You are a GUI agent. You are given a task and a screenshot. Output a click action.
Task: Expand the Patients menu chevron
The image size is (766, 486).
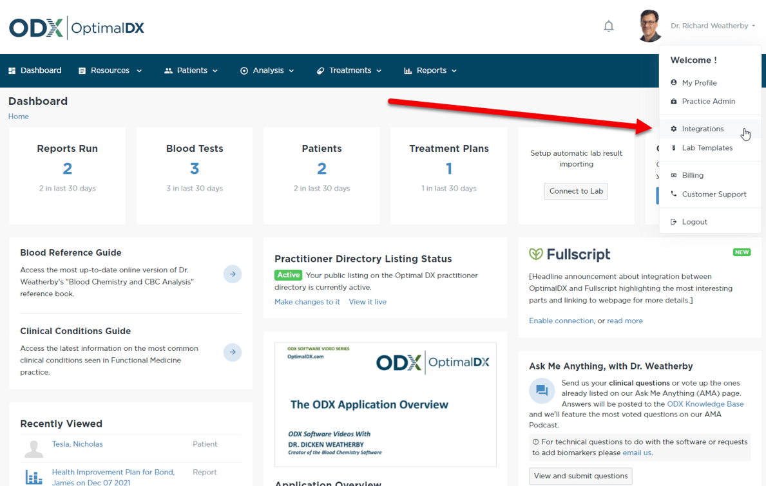pyautogui.click(x=215, y=71)
